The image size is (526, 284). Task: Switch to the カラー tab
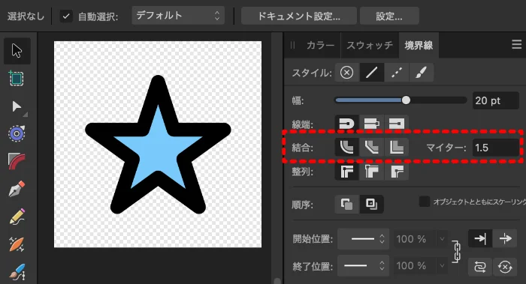pyautogui.click(x=320, y=45)
